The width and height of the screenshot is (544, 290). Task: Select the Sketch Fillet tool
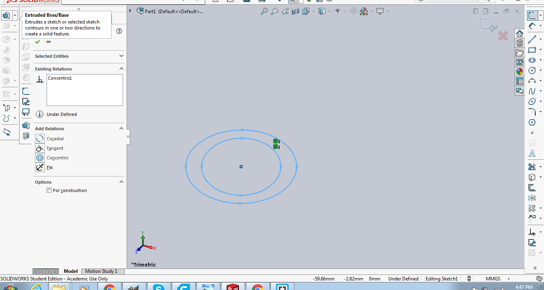[x=532, y=112]
